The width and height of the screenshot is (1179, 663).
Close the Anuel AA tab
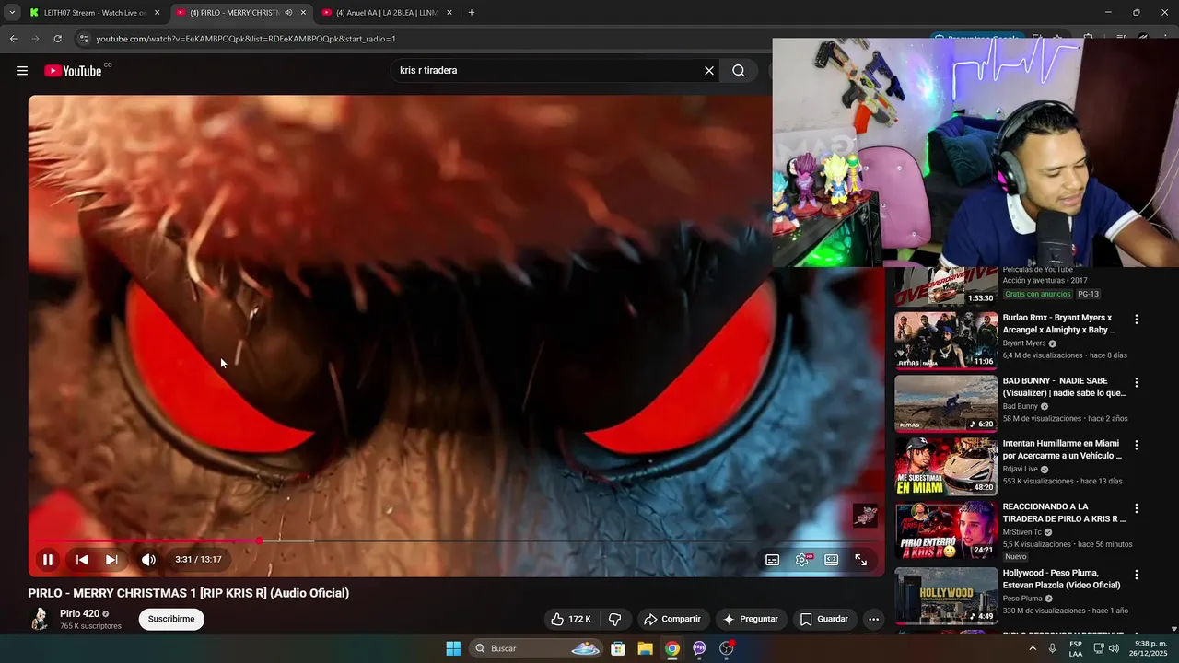(x=449, y=13)
